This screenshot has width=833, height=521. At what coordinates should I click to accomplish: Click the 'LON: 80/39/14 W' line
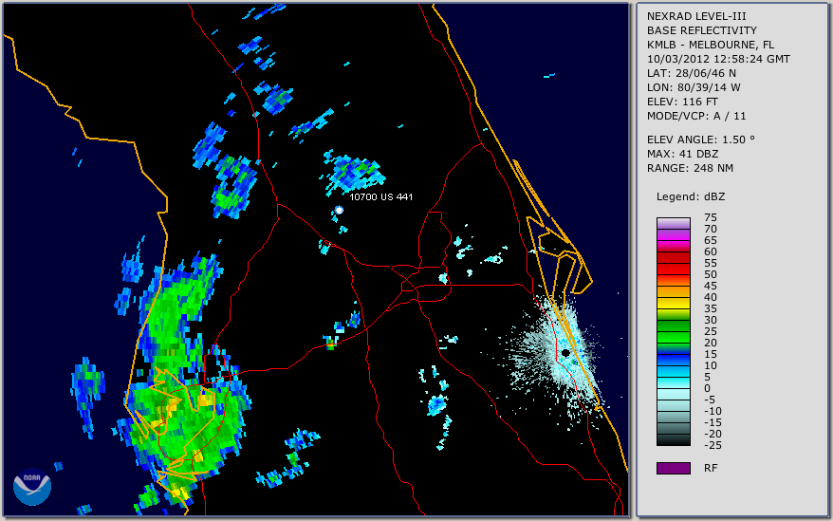[694, 87]
